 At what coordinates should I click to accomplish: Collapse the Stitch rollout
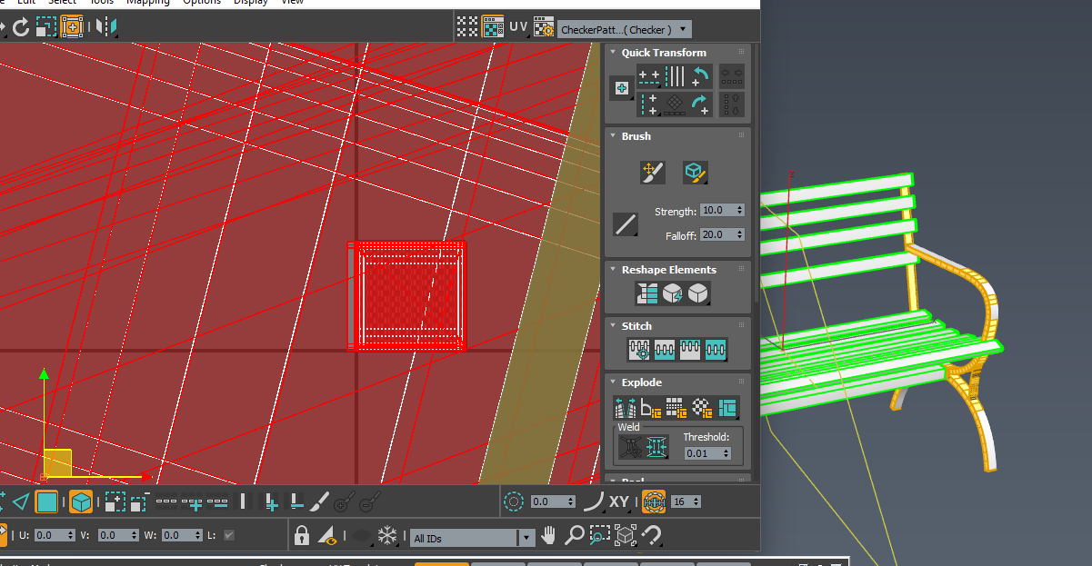613,325
